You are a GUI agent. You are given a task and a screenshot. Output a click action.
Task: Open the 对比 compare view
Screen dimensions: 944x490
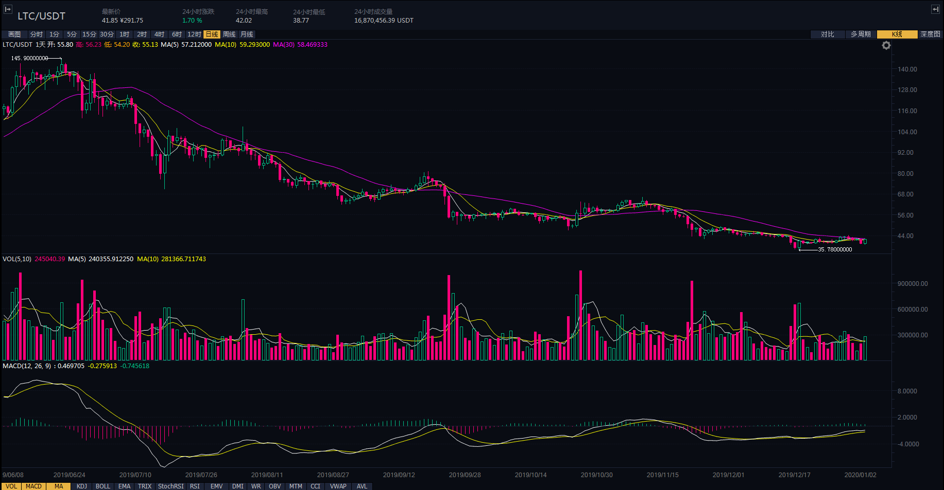point(827,34)
